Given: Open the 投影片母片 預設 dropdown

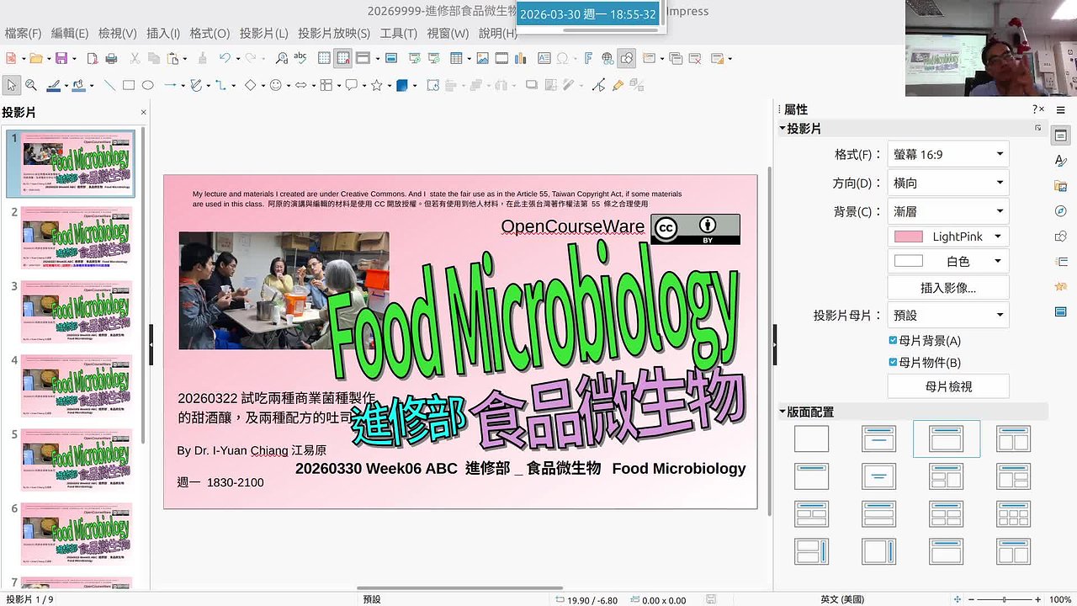Looking at the screenshot, I should [x=948, y=315].
